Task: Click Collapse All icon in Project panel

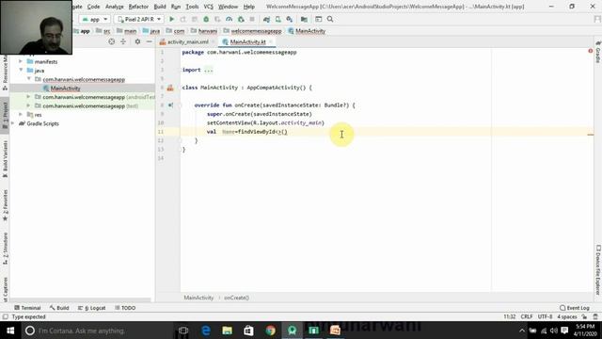Action: tap(123, 41)
